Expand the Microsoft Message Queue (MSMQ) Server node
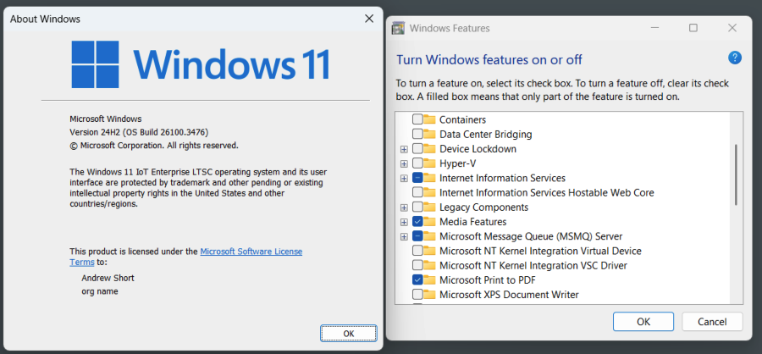The height and width of the screenshot is (354, 762). point(404,236)
